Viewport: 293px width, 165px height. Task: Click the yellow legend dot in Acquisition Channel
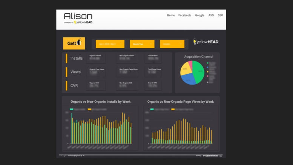(x=207, y=72)
